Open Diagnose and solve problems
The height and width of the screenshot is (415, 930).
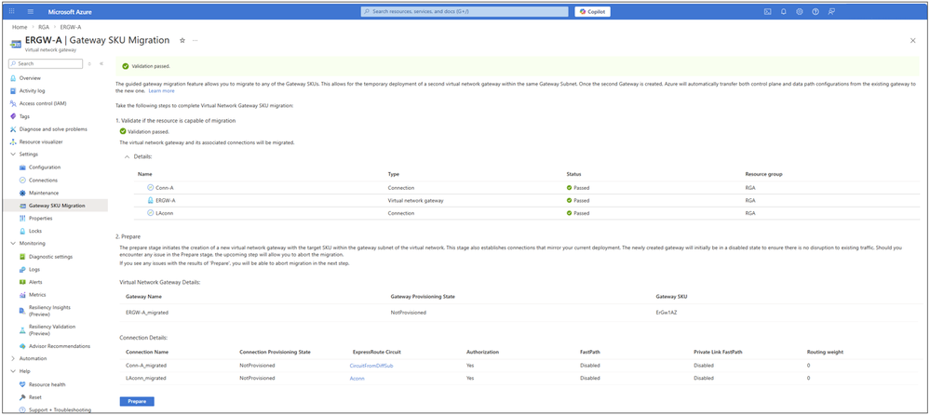(53, 128)
